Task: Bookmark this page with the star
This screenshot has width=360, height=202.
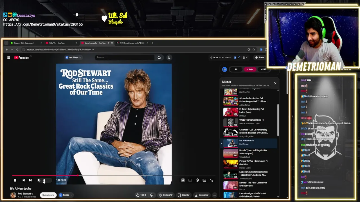Action: 253,50
